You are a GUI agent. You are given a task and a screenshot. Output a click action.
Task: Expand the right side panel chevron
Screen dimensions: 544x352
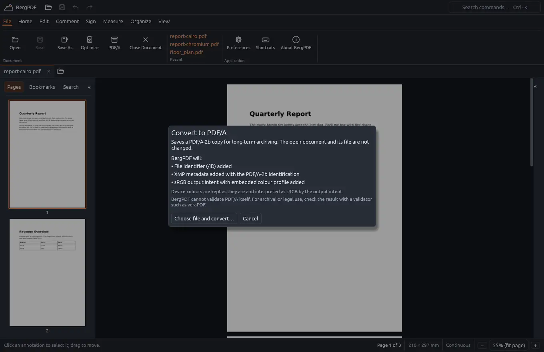pyautogui.click(x=535, y=86)
